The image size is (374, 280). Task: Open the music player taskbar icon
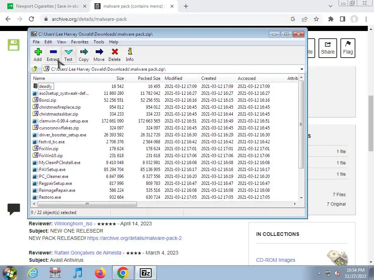(x=77, y=273)
